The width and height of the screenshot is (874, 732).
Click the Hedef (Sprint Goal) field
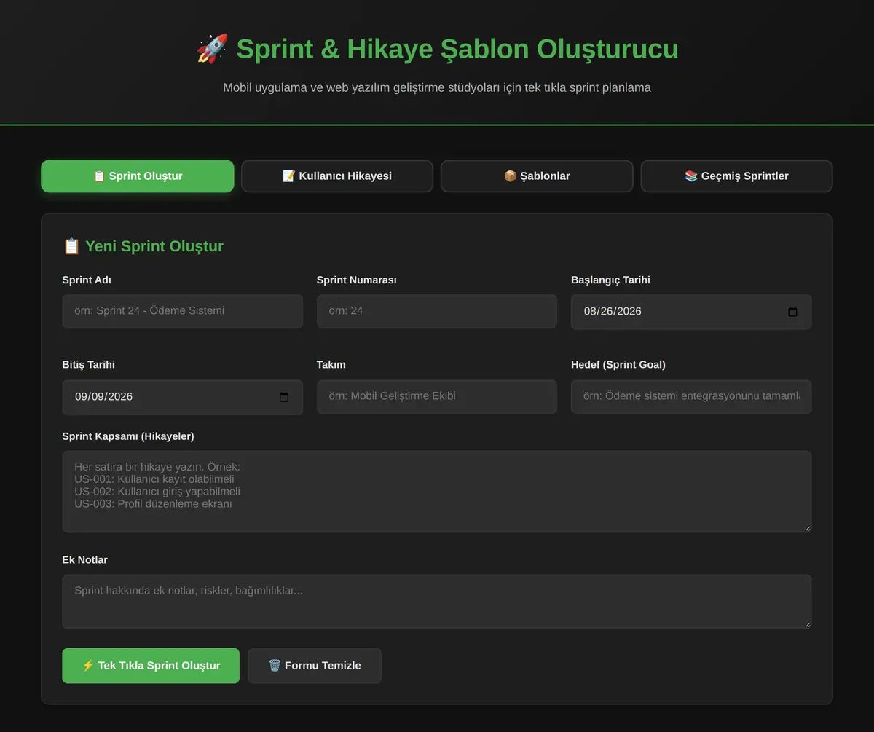(x=691, y=396)
